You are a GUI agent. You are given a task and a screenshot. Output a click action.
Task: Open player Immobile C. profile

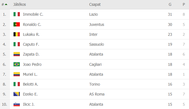pos(33,14)
